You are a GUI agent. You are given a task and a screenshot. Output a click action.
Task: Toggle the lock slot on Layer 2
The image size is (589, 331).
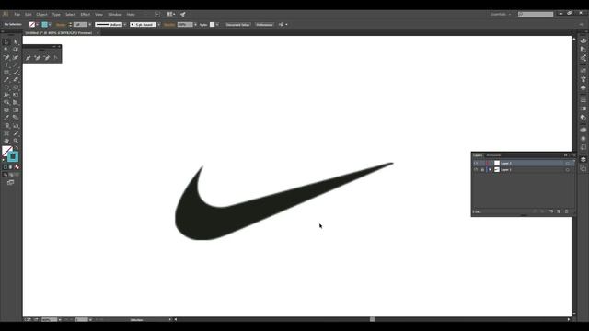(482, 164)
